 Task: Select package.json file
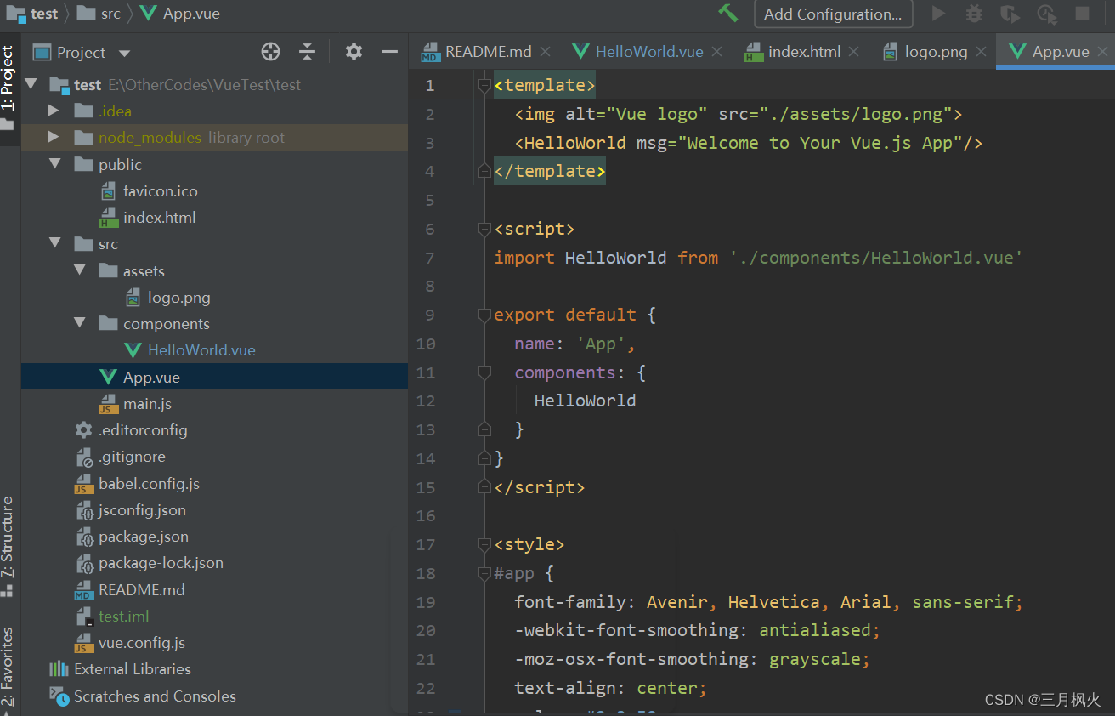133,537
